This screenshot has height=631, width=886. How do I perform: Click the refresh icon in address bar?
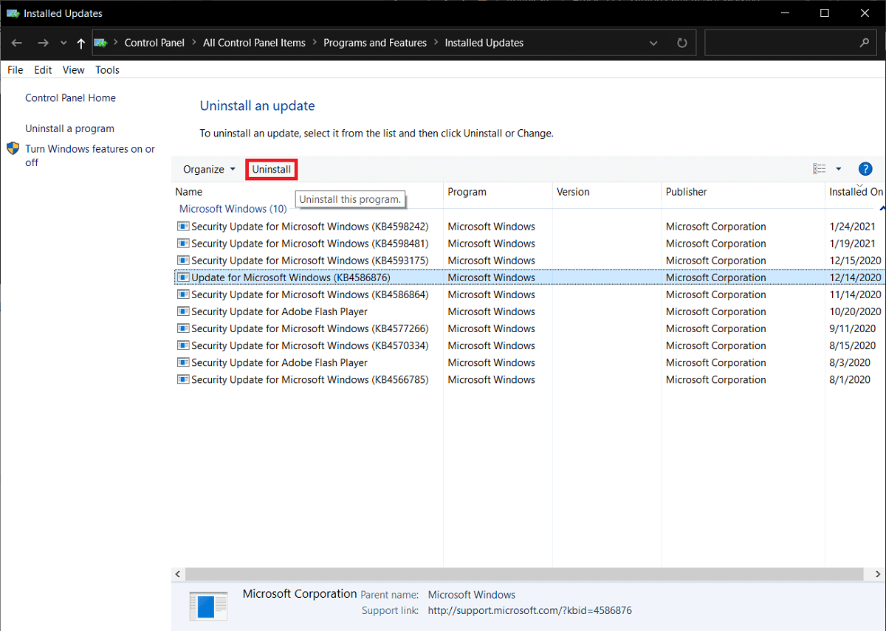click(681, 42)
